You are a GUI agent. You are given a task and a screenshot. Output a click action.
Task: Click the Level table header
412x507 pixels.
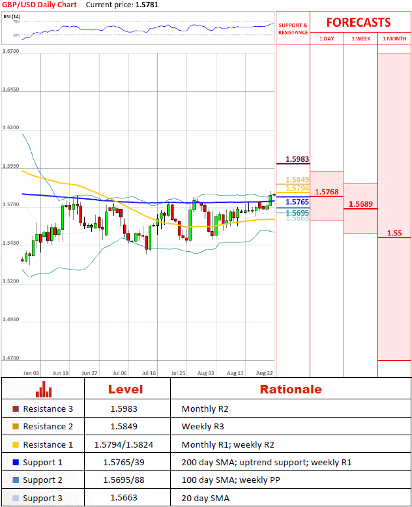tap(125, 390)
